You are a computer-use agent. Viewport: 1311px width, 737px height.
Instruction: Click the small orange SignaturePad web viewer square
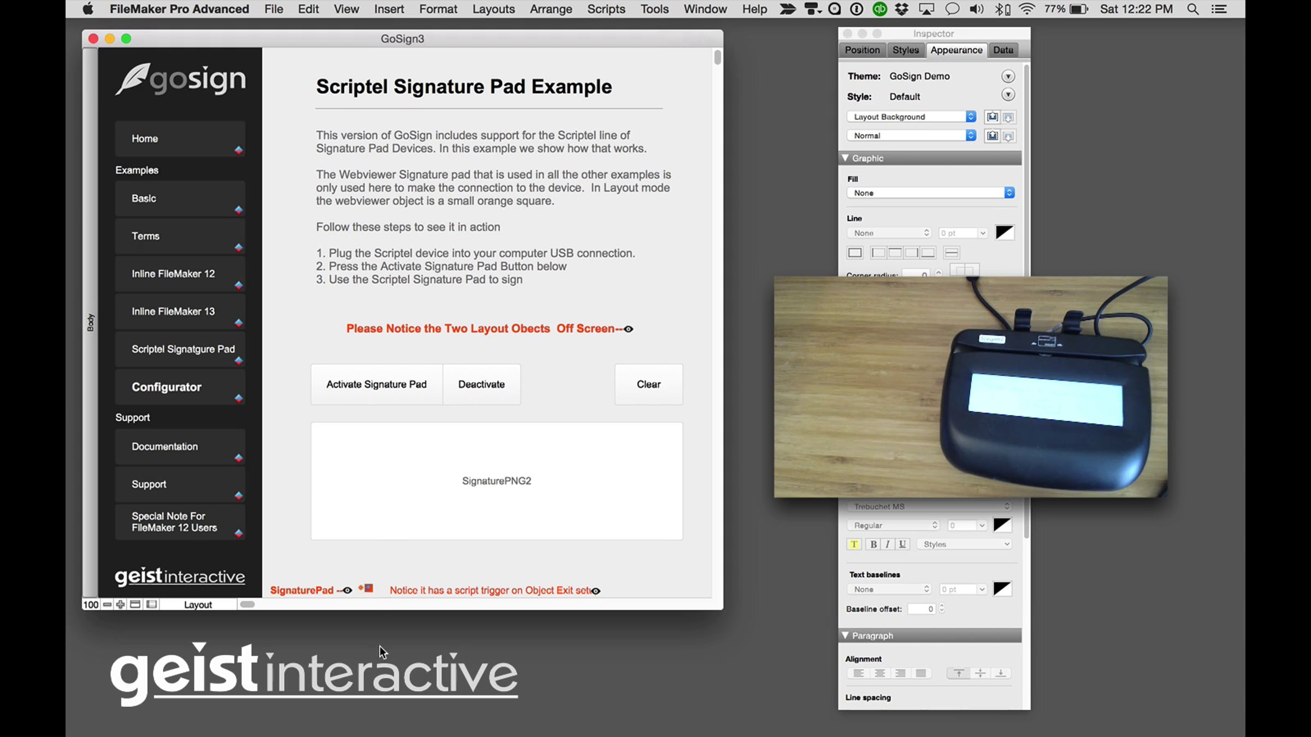(x=369, y=588)
